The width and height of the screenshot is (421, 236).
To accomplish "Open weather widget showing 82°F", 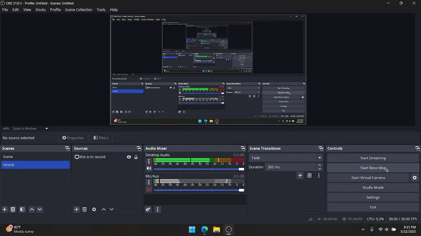I will coord(20,229).
